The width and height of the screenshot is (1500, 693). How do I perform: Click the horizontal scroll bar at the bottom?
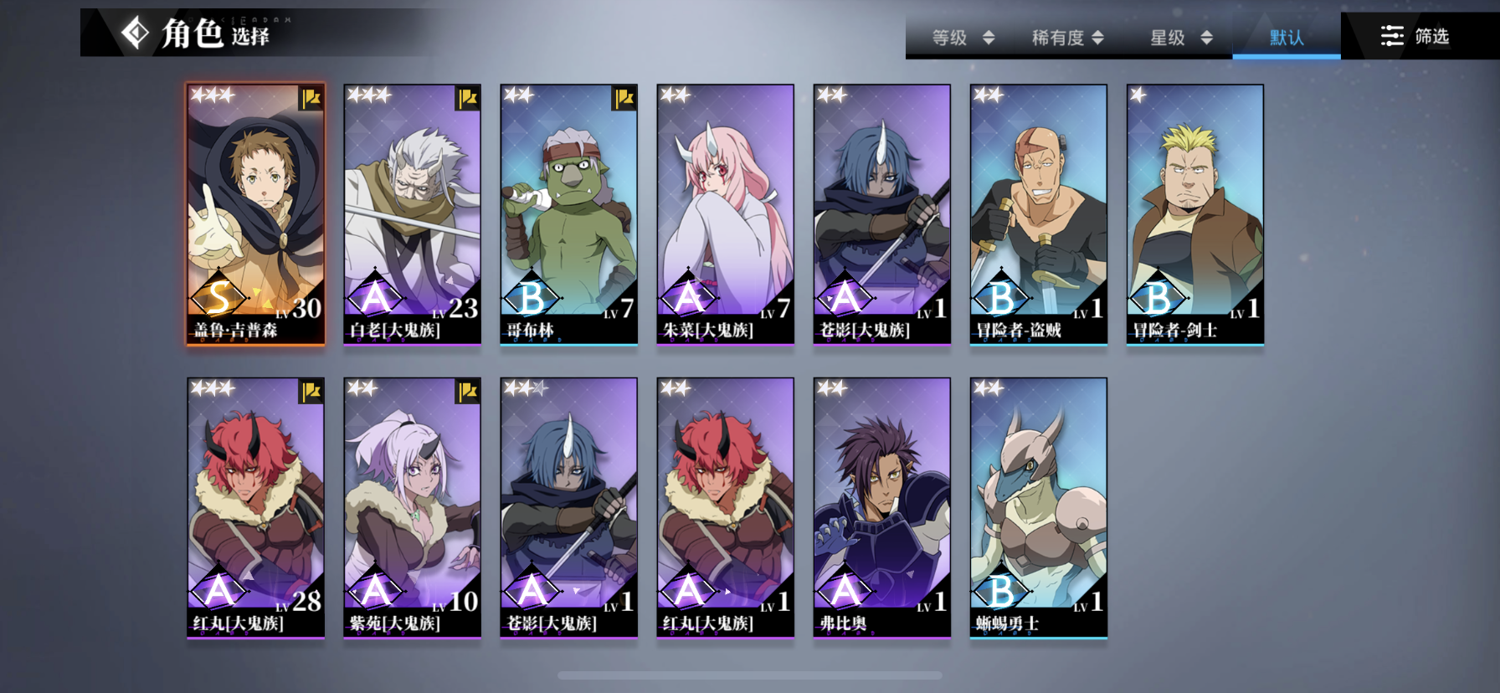(750, 675)
